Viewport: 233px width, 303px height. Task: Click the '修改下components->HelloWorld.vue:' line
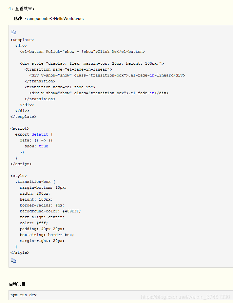click(49, 19)
